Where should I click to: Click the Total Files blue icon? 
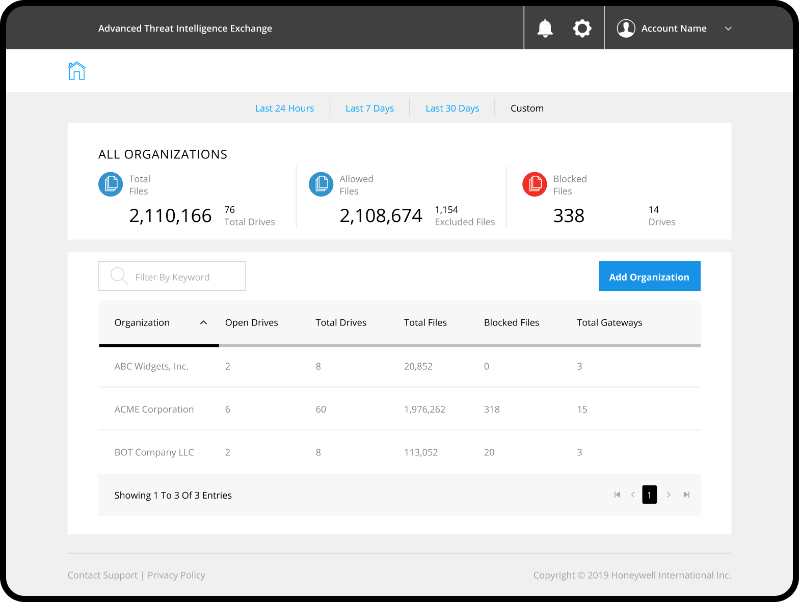click(x=111, y=184)
